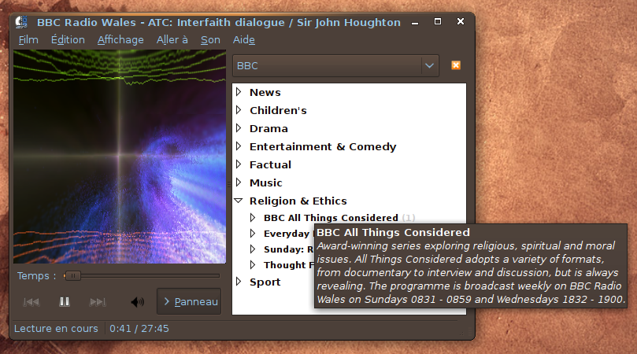This screenshot has height=354, width=637.
Task: Open the BBC sidebar combo box
Action: pyautogui.click(x=335, y=66)
